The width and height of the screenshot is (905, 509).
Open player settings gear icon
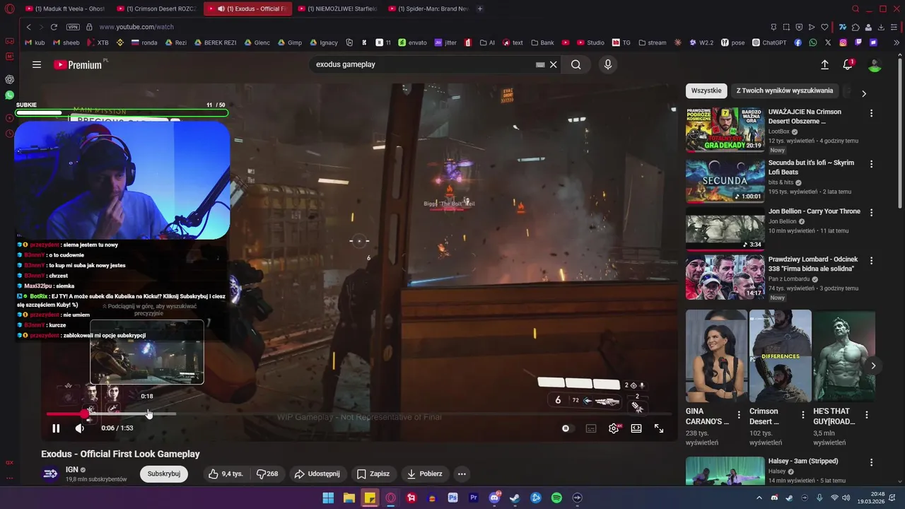click(614, 428)
